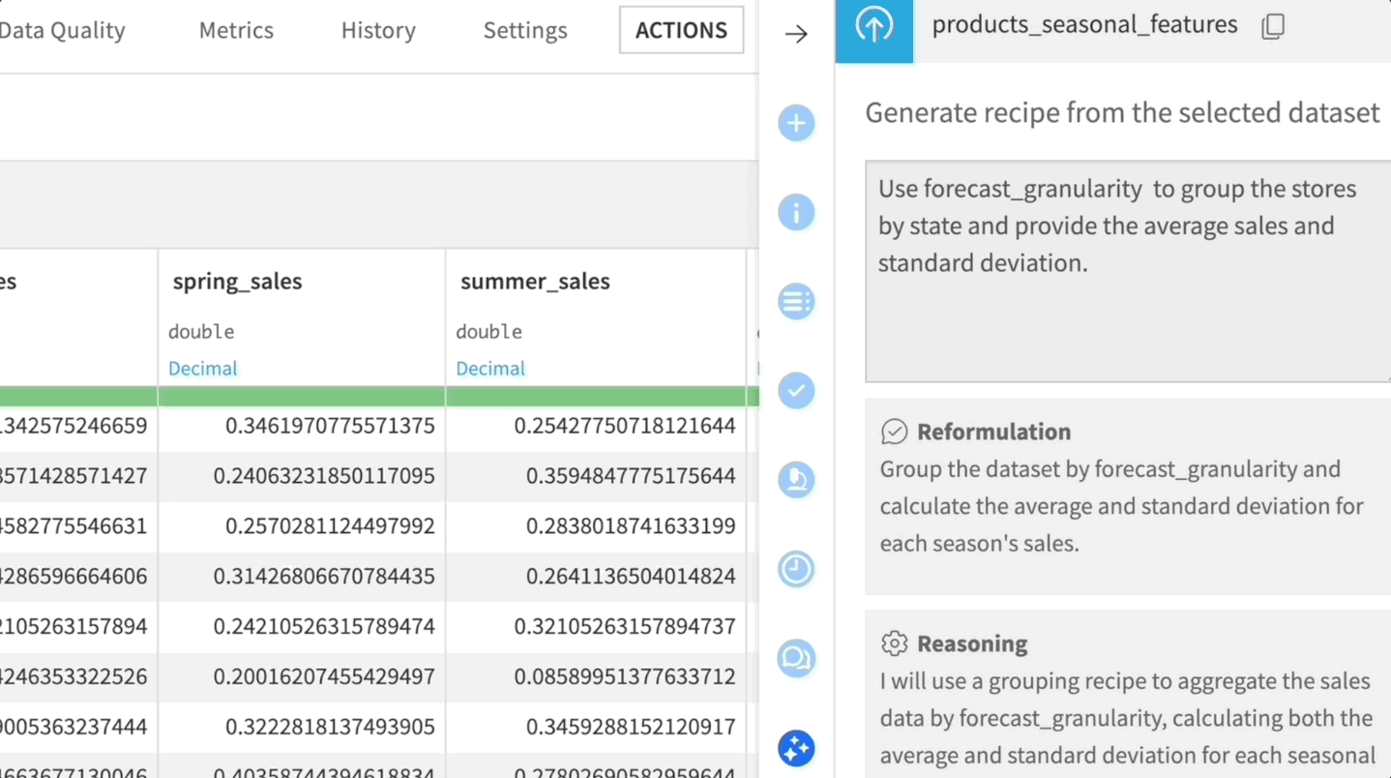
Task: Open the history clock icon in sidebar
Action: [x=795, y=569]
